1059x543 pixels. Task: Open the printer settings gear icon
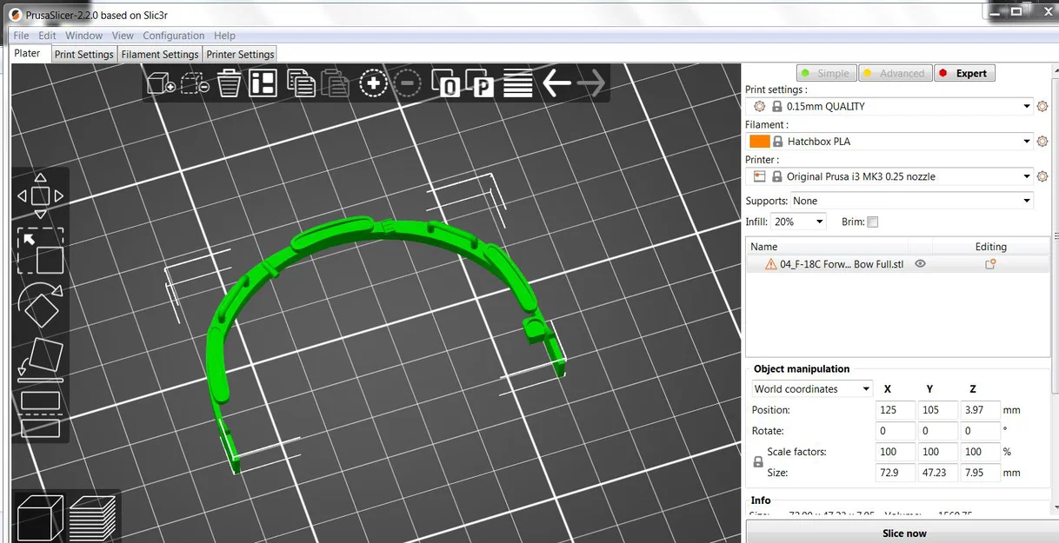[1042, 176]
